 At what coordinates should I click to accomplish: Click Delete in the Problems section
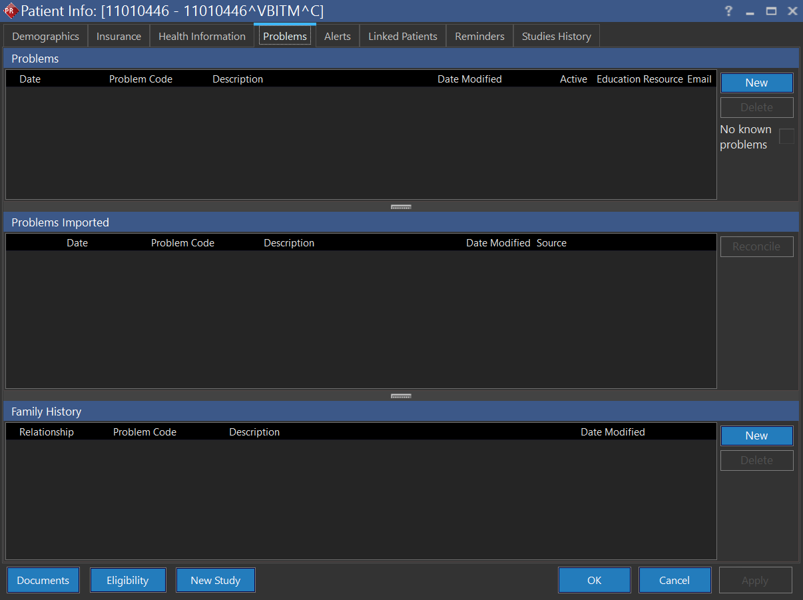click(756, 107)
